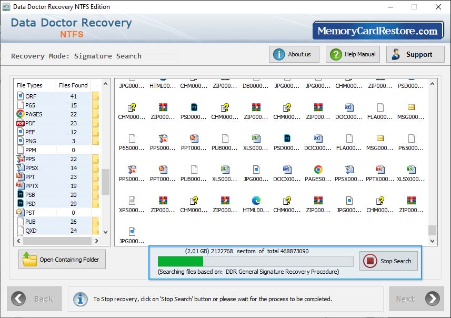Select the HTML00... file with Edge icon

(256, 205)
